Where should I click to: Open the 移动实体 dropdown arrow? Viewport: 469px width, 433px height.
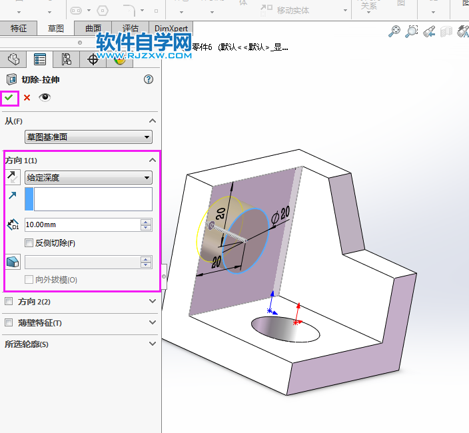345,11
